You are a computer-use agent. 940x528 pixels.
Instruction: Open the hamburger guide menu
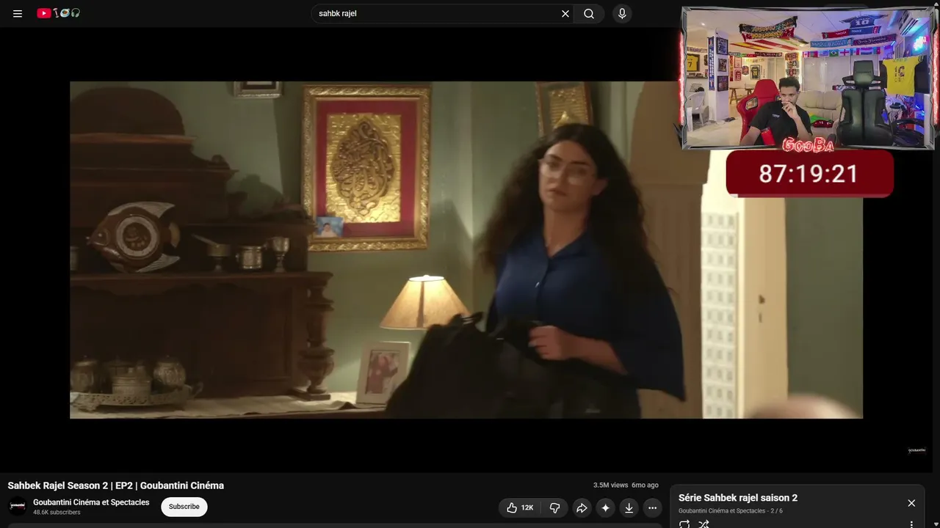(x=18, y=13)
